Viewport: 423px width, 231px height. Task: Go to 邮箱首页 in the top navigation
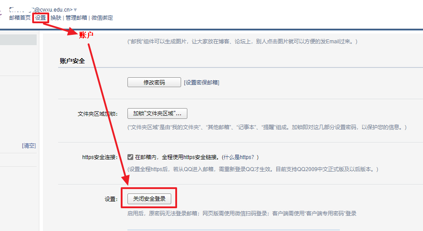coord(20,18)
